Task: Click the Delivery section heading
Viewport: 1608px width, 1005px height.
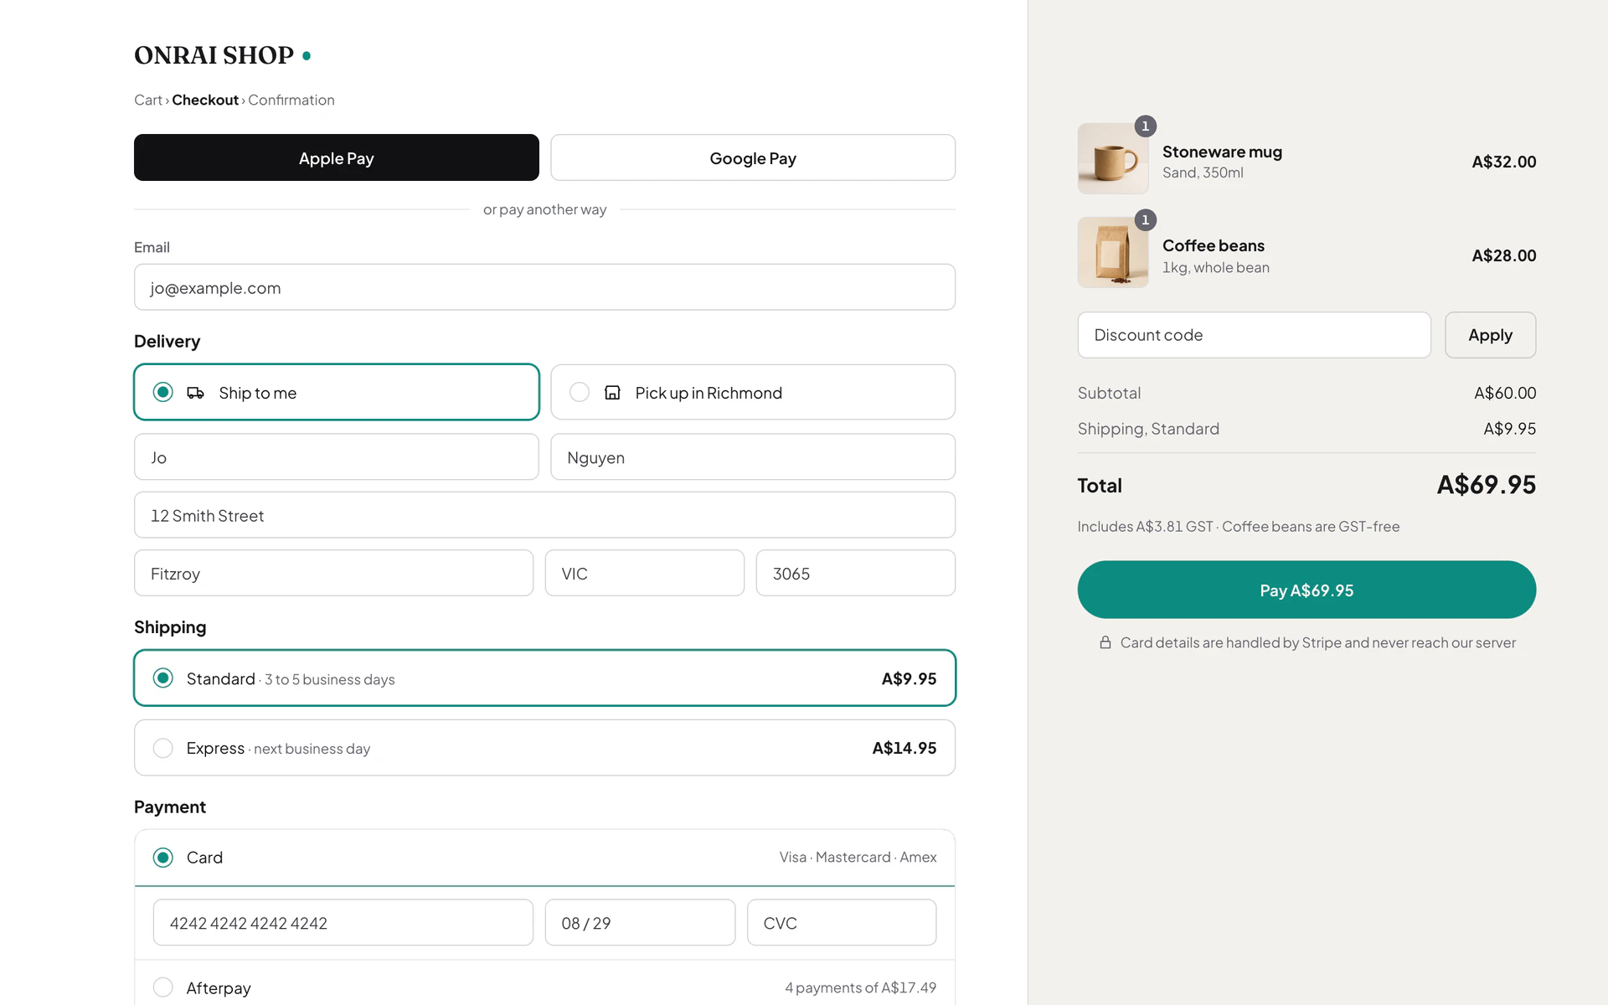Action: (167, 341)
